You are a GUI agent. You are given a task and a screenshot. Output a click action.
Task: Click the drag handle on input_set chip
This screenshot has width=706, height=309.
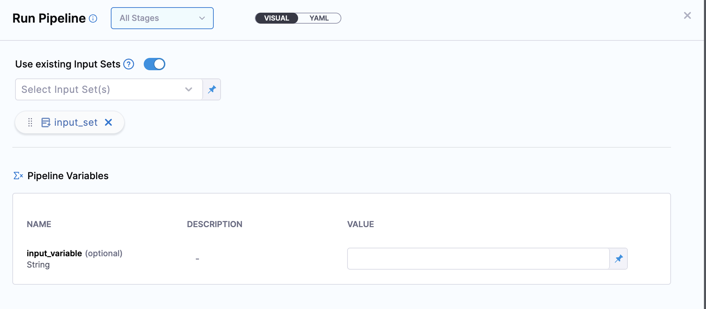[30, 122]
